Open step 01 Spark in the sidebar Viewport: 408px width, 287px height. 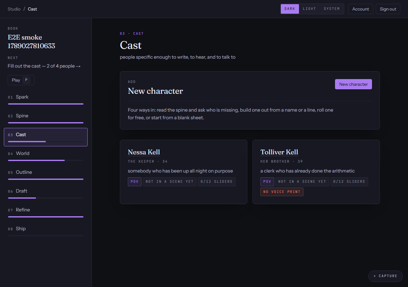(x=46, y=99)
